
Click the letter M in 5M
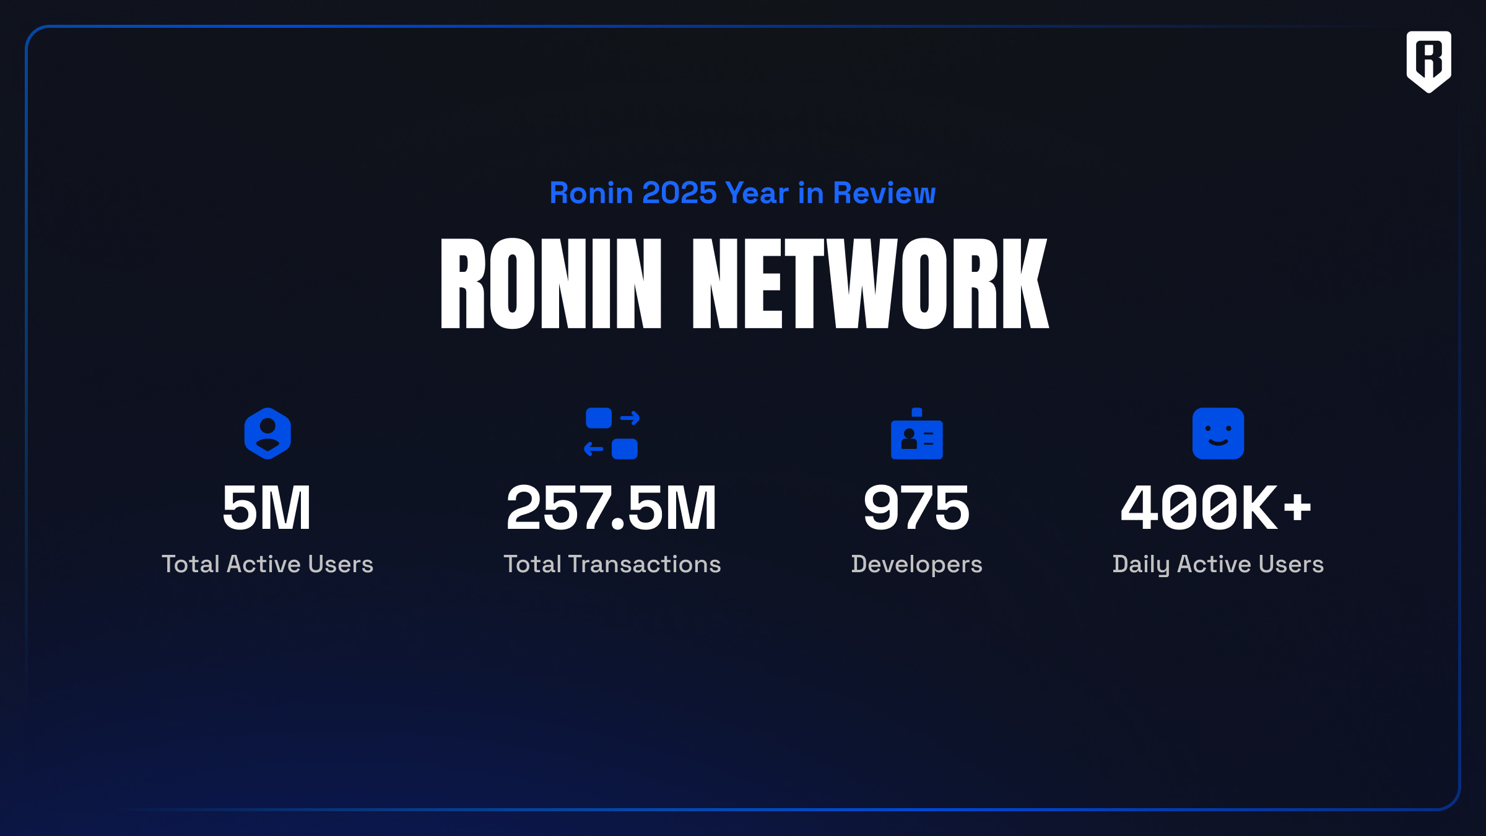pyautogui.click(x=286, y=508)
